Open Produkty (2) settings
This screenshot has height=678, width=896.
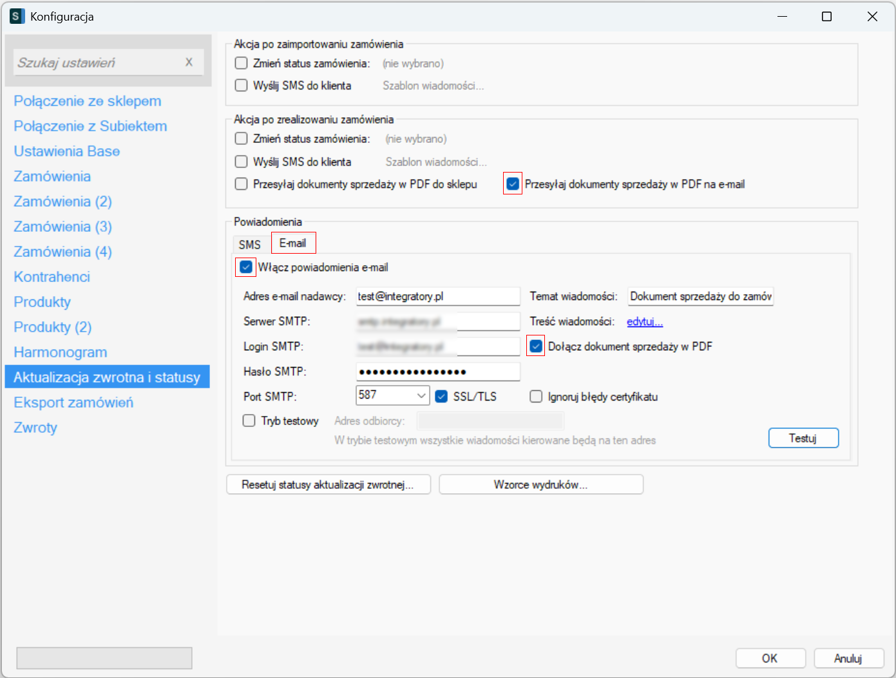click(53, 327)
